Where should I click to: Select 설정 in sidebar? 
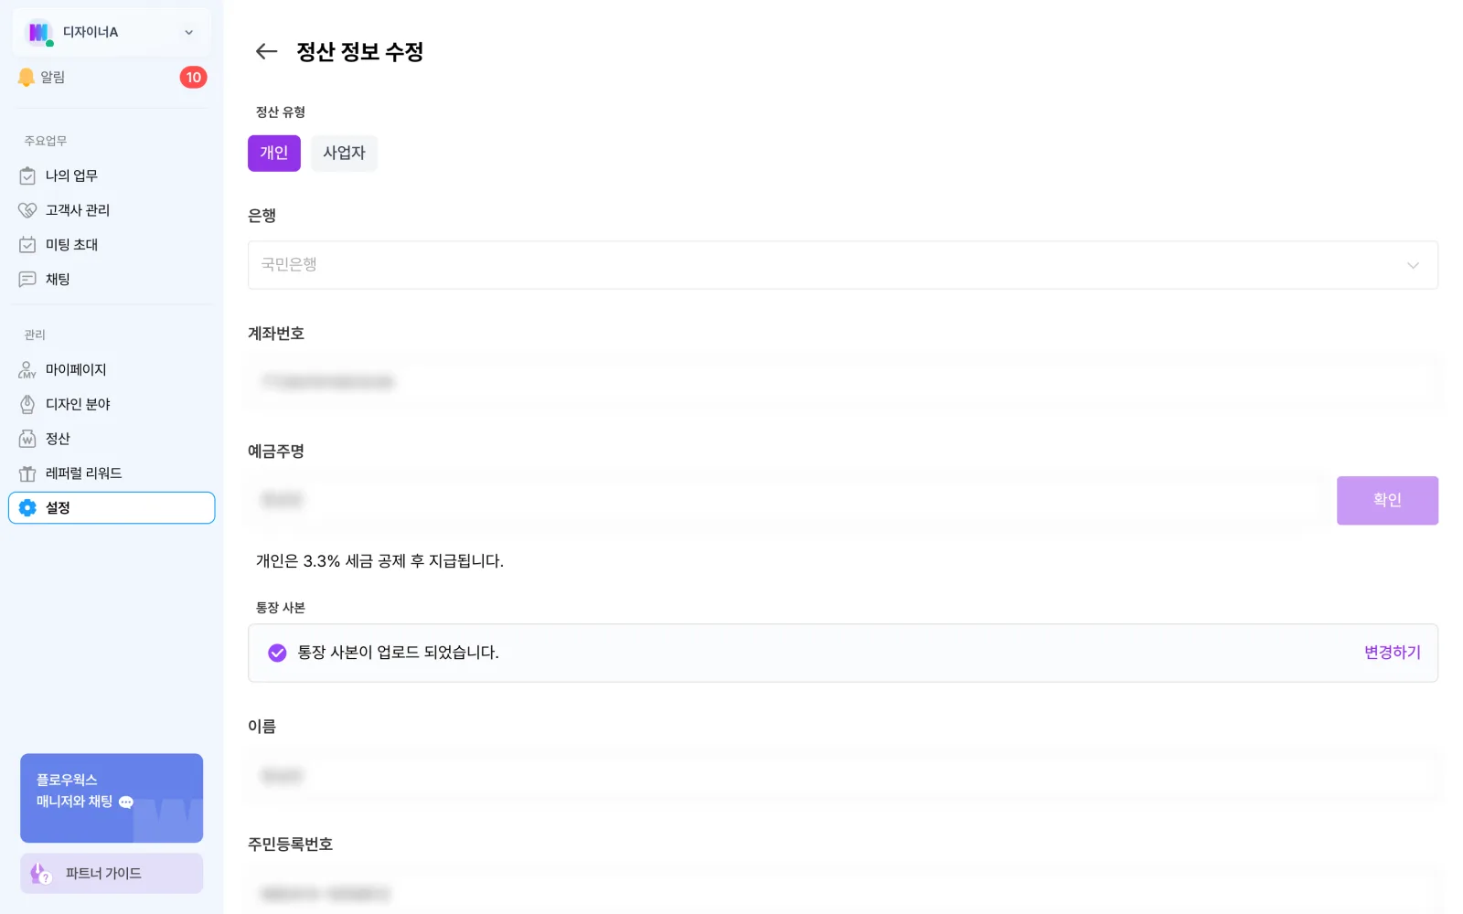click(x=112, y=508)
